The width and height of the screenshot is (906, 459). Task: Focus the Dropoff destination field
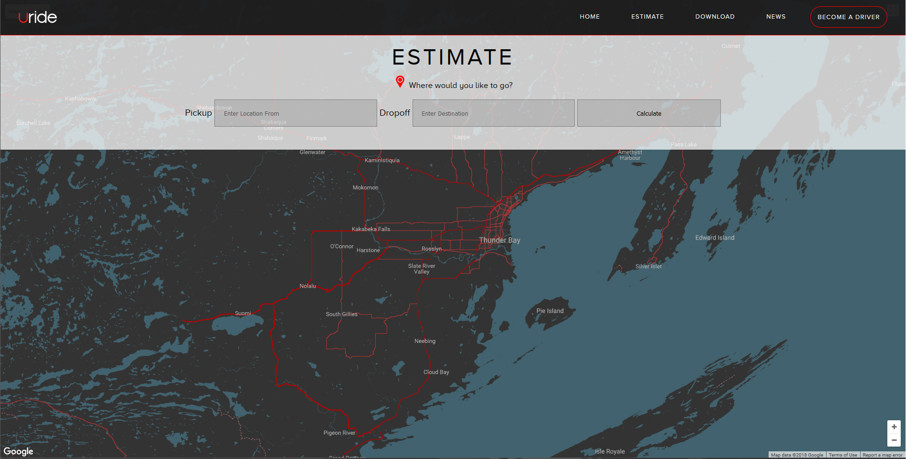tap(493, 113)
